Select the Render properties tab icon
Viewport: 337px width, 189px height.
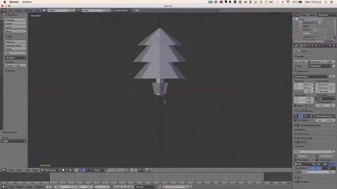[302, 46]
